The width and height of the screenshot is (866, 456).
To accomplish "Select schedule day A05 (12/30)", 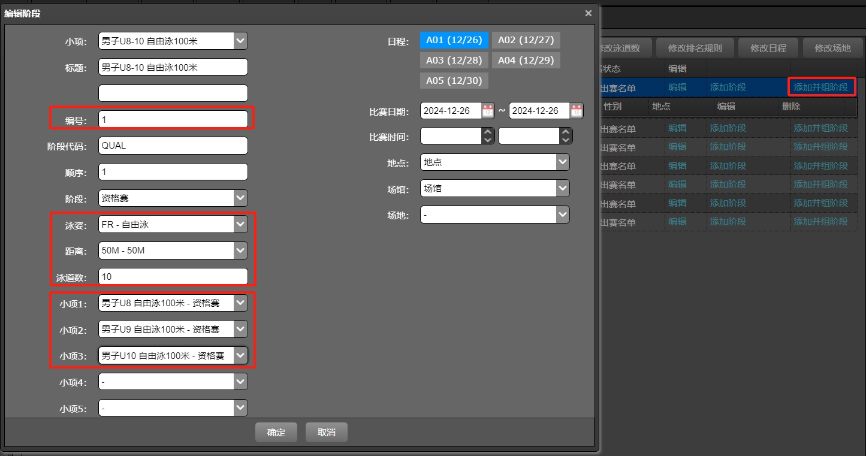I will pos(454,80).
